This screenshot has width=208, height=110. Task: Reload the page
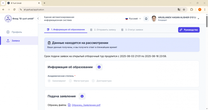(x=14, y=9)
